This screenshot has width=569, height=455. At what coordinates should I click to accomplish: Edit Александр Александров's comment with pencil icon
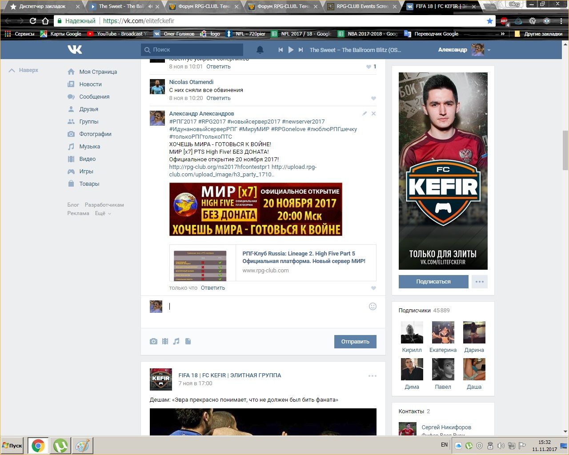pyautogui.click(x=365, y=114)
